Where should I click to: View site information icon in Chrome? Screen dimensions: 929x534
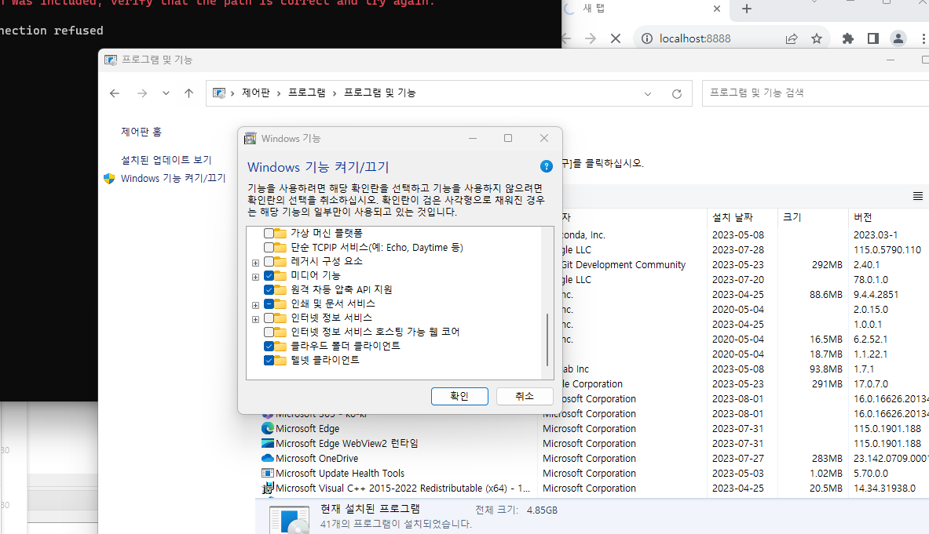tap(647, 38)
